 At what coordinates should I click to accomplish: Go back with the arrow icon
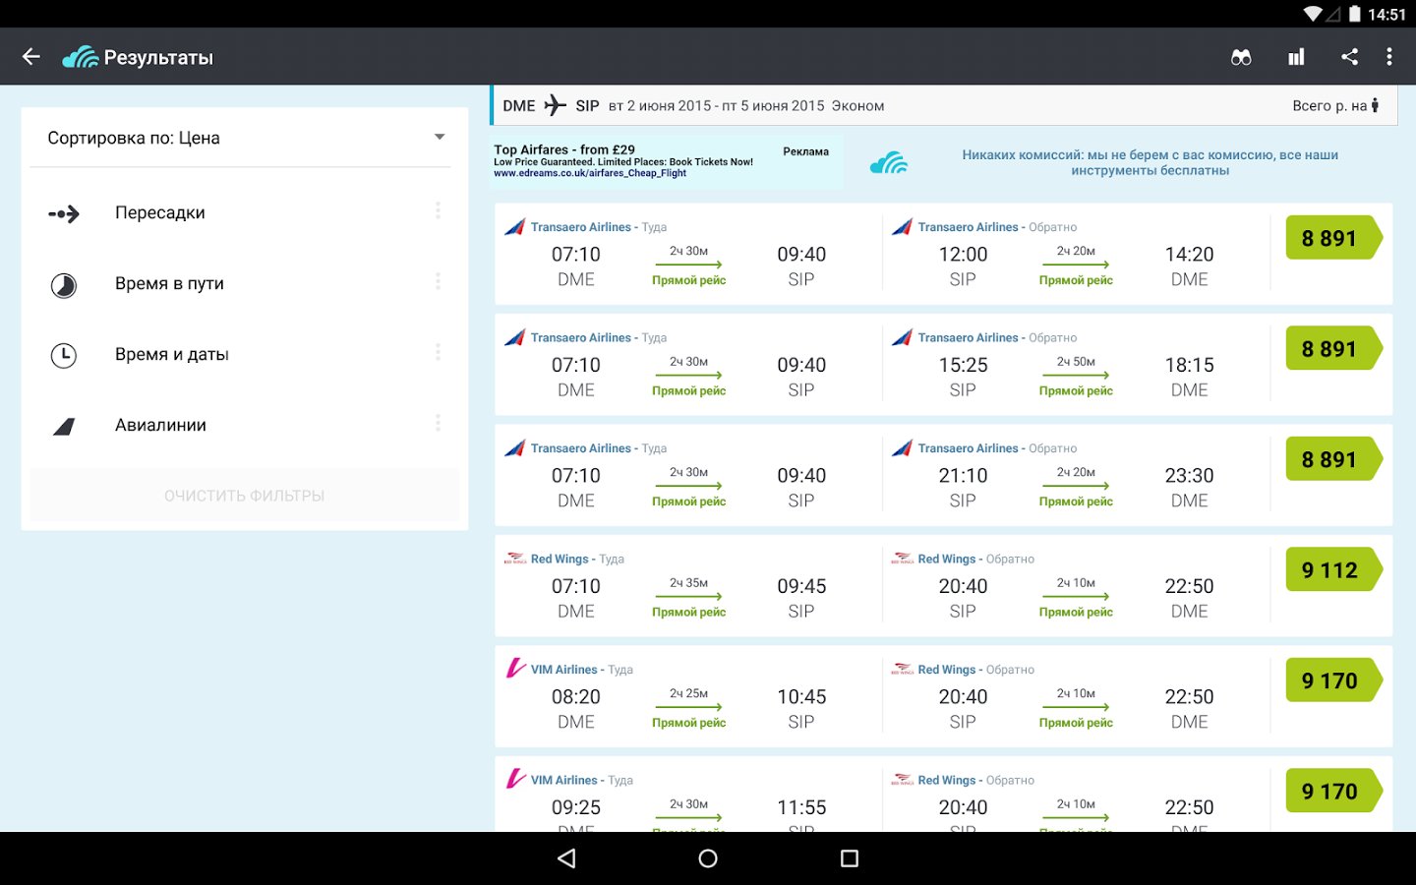pos(31,57)
